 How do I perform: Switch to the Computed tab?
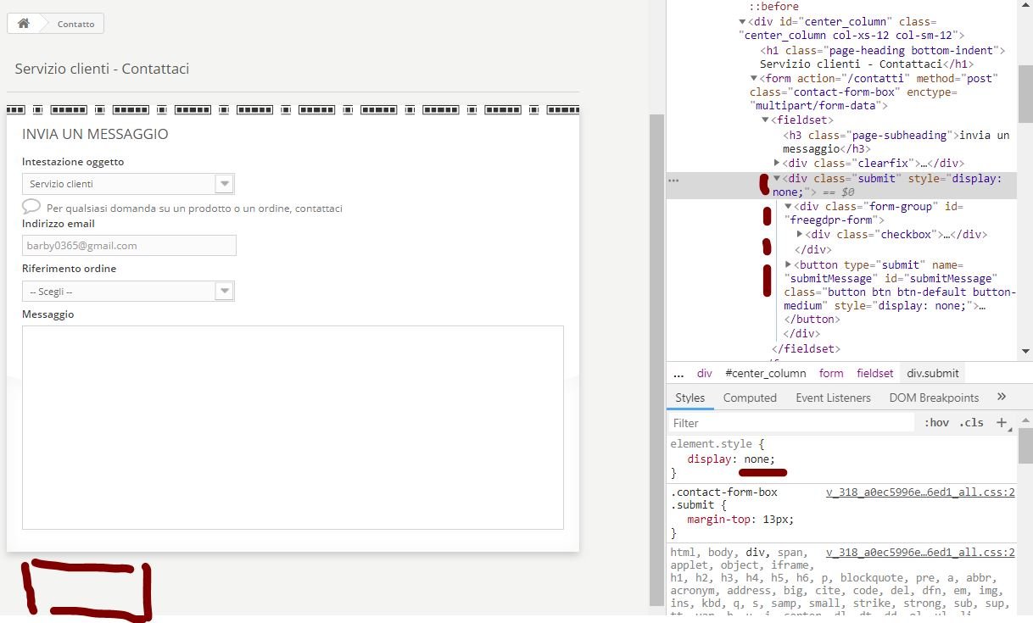(x=750, y=398)
